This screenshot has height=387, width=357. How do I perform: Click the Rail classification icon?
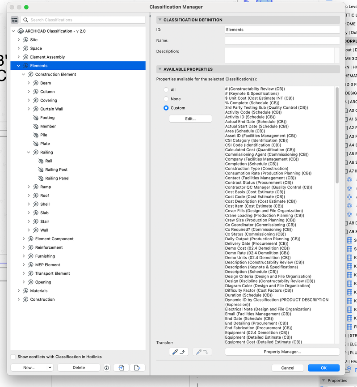click(x=41, y=161)
